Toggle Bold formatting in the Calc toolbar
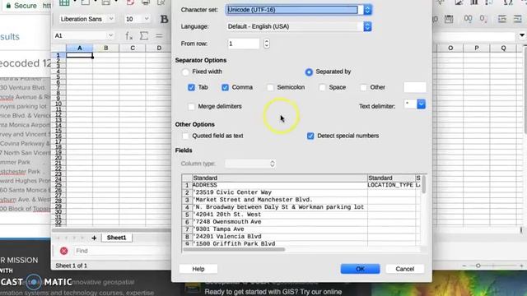Image resolution: width=527 pixels, height=296 pixels. 164,19
